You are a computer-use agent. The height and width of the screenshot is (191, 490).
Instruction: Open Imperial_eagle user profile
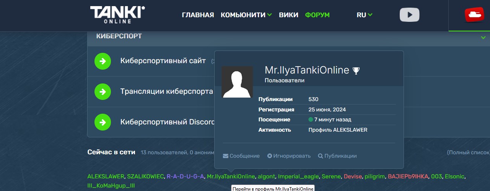coord(298,176)
